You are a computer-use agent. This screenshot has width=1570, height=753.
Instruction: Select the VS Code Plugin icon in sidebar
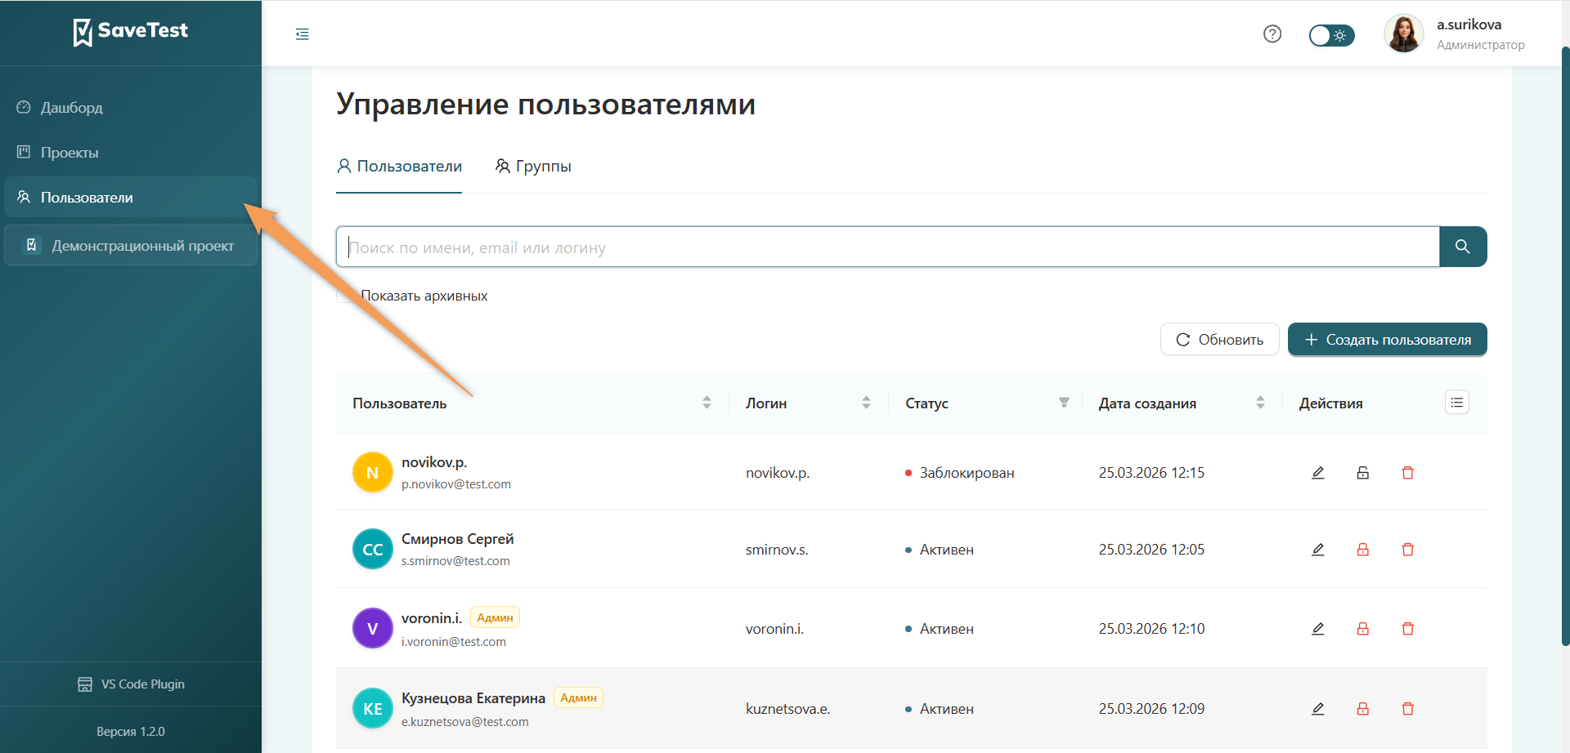coord(85,684)
